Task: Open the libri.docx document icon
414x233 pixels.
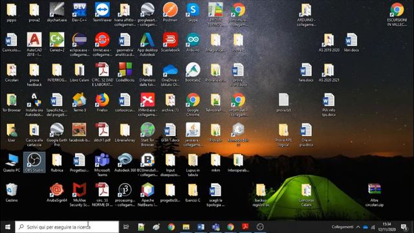Action: click(351, 42)
